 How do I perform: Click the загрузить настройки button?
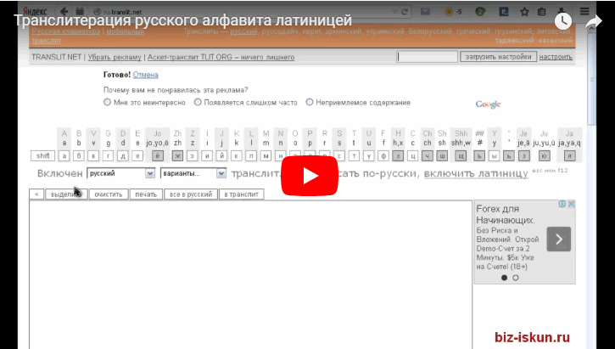point(498,57)
